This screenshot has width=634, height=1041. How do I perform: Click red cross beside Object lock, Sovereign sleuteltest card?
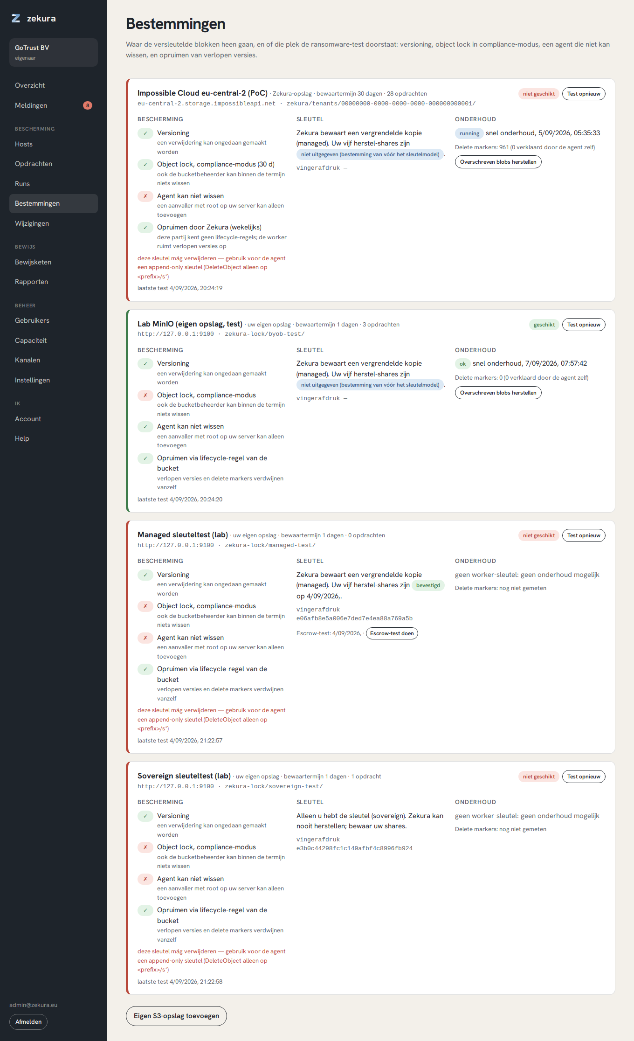pos(145,847)
